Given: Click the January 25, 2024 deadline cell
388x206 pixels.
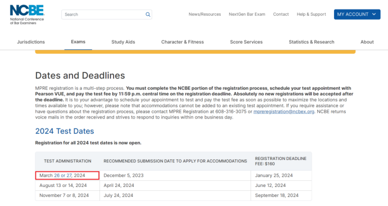Looking at the screenshot, I should (281, 175).
